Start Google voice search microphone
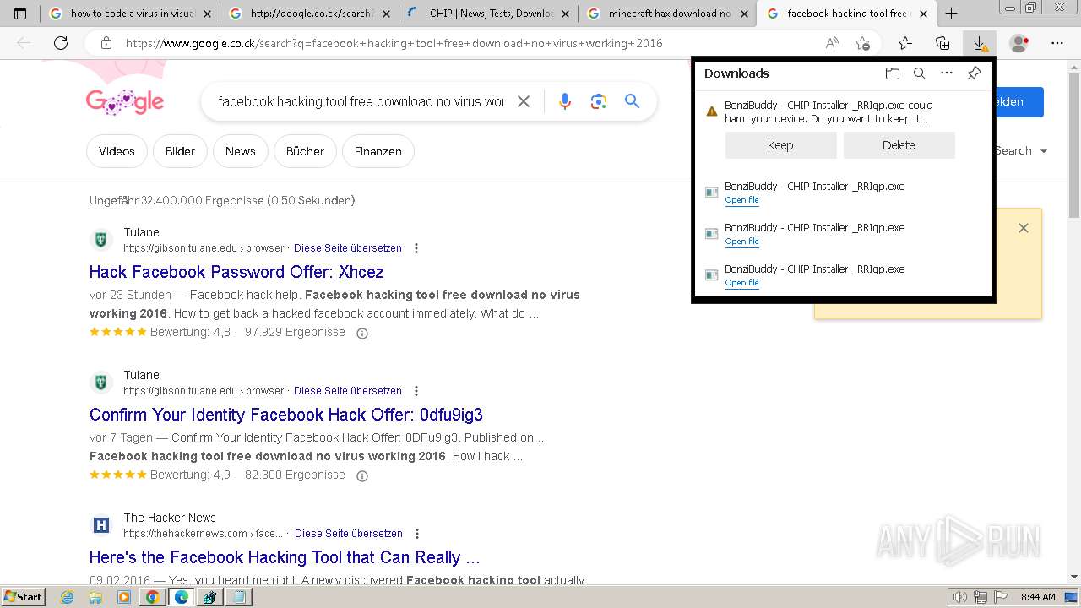The height and width of the screenshot is (608, 1081). 565,101
